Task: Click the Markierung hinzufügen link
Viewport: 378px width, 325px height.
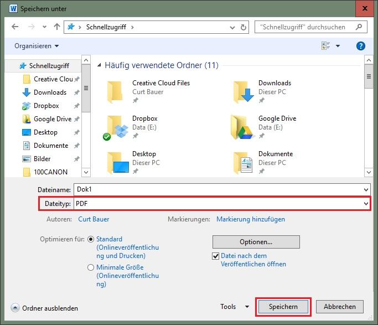Action: [x=251, y=219]
